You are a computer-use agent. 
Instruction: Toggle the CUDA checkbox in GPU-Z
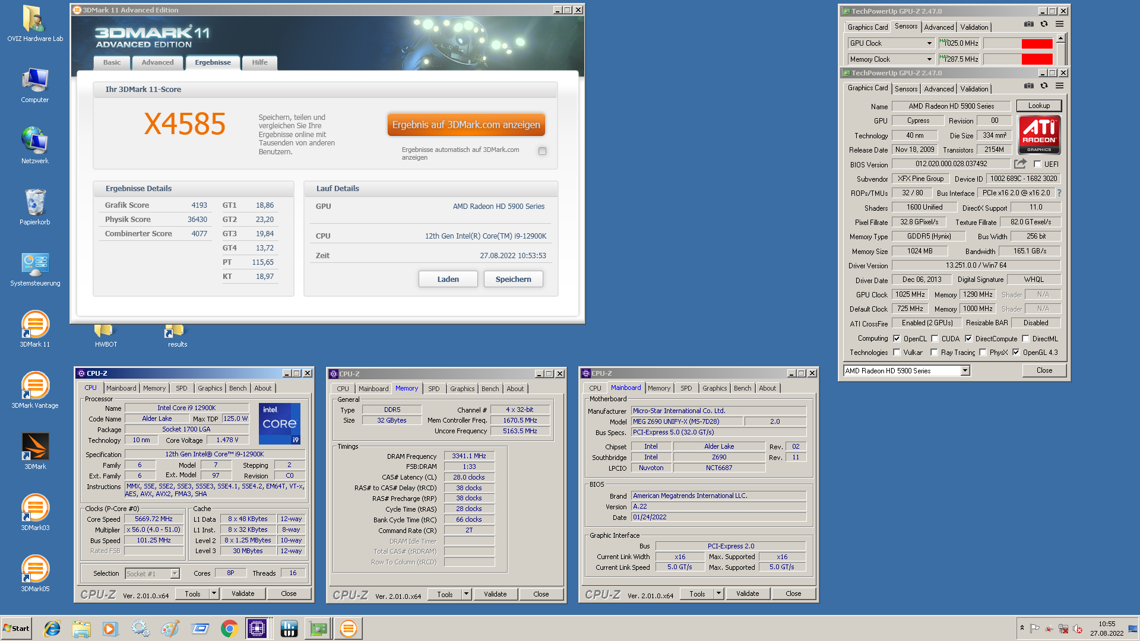point(935,339)
